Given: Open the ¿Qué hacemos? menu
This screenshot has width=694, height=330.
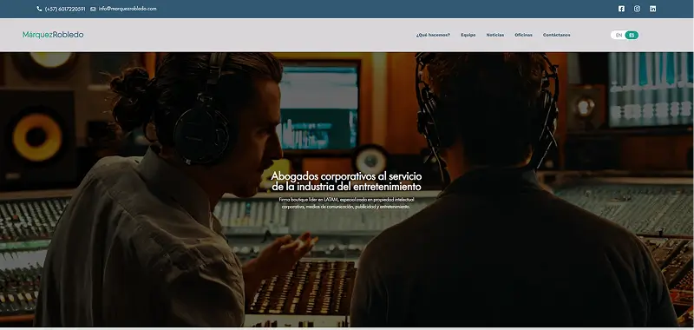Looking at the screenshot, I should pos(433,35).
